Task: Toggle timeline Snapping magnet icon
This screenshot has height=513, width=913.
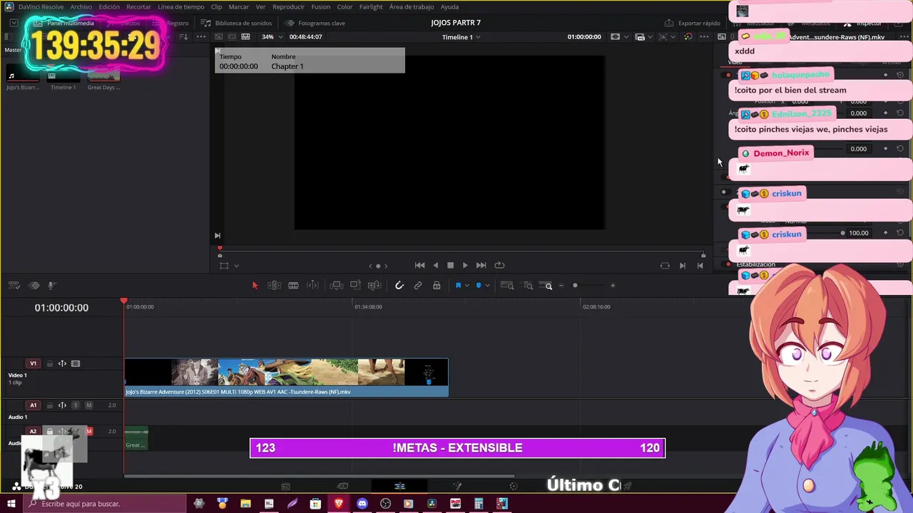Action: 399,286
